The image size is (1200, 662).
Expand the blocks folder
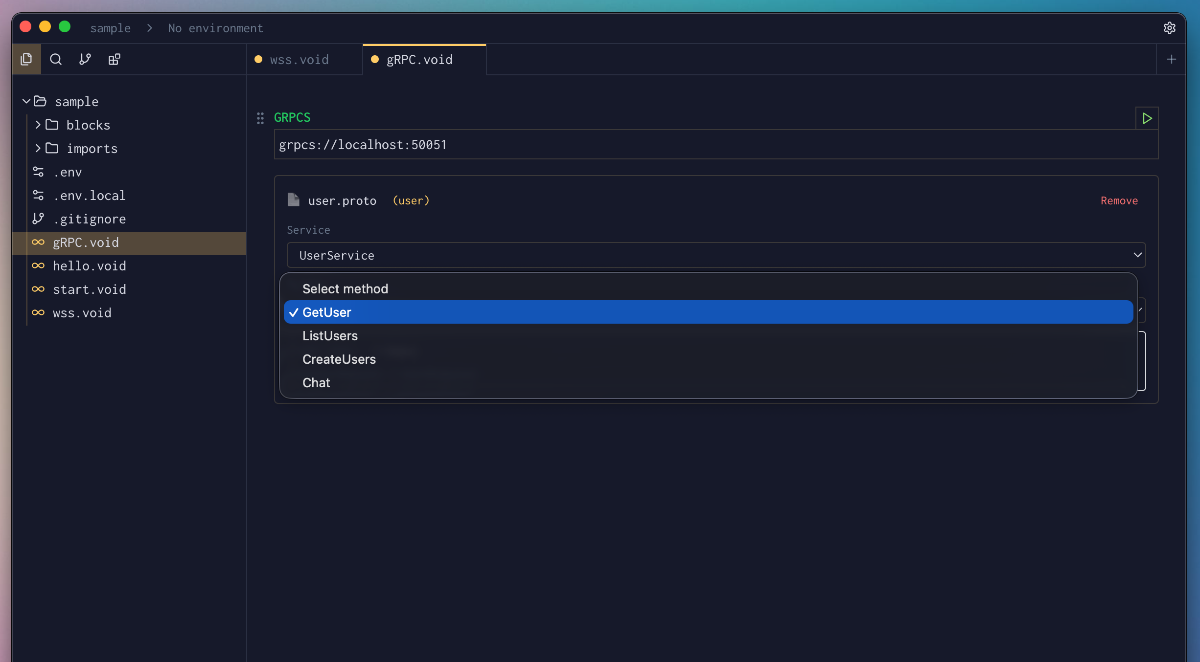click(x=38, y=125)
